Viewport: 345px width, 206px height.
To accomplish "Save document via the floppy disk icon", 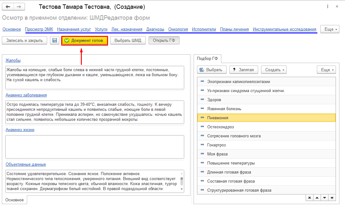I will click(55, 41).
